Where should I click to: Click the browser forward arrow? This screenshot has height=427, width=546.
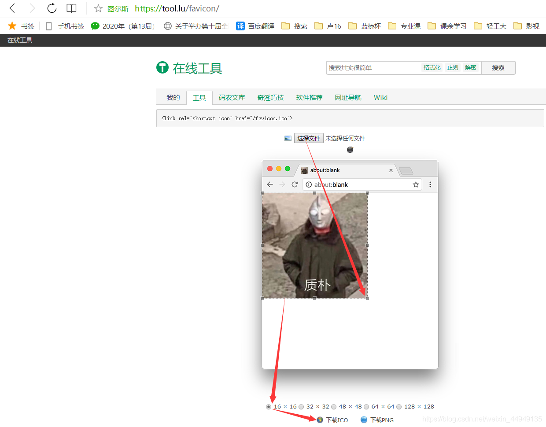(x=32, y=8)
